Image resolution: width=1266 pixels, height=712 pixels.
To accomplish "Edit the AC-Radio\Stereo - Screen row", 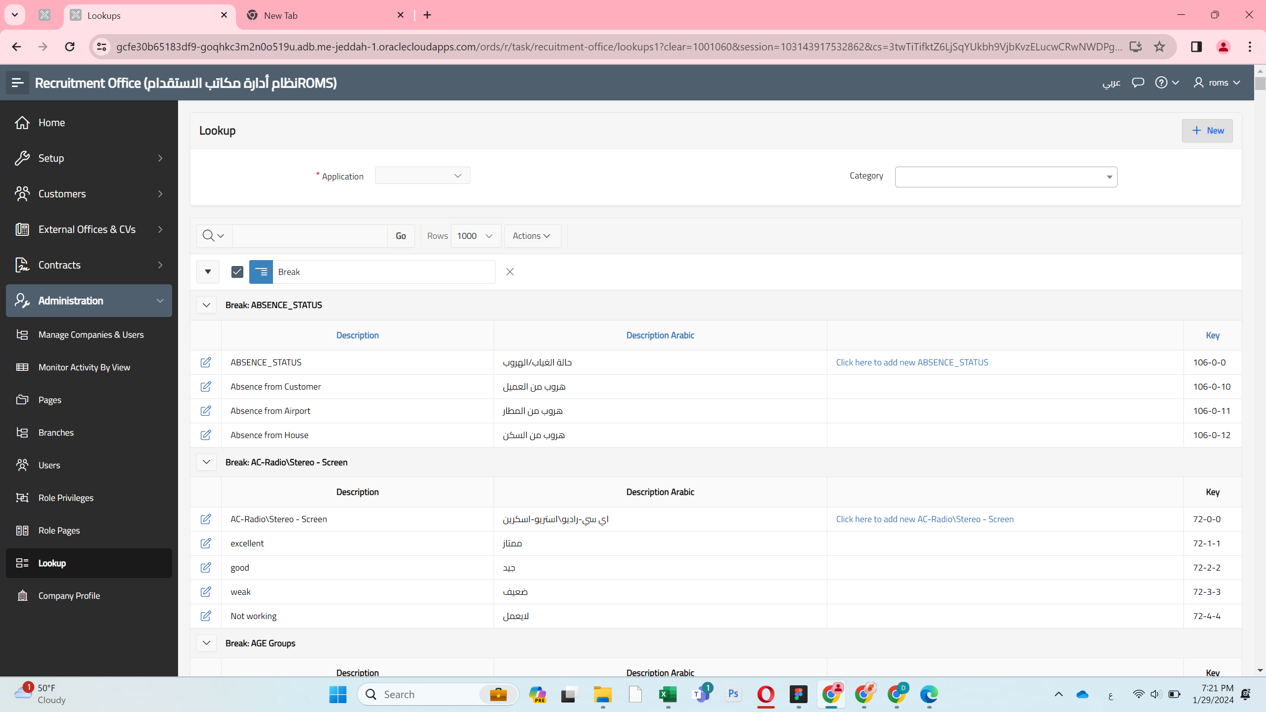I will point(206,519).
